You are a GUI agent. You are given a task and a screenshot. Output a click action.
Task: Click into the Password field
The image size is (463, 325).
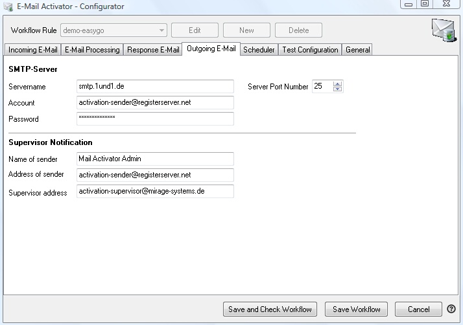(154, 118)
